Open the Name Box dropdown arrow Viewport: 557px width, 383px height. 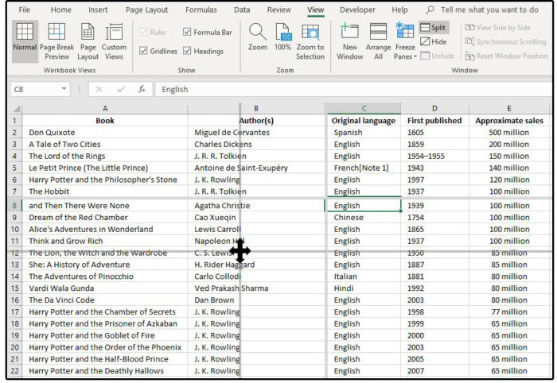pyautogui.click(x=64, y=89)
